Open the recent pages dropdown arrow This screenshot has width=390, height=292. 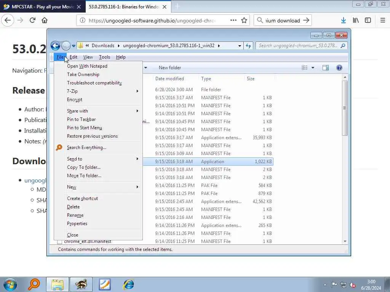[74, 46]
